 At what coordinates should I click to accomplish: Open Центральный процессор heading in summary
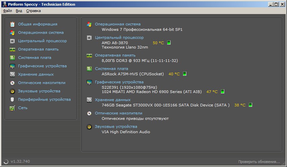[x=119, y=38]
